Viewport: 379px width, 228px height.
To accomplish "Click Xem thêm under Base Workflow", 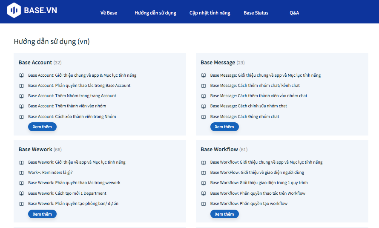I will point(224,214).
